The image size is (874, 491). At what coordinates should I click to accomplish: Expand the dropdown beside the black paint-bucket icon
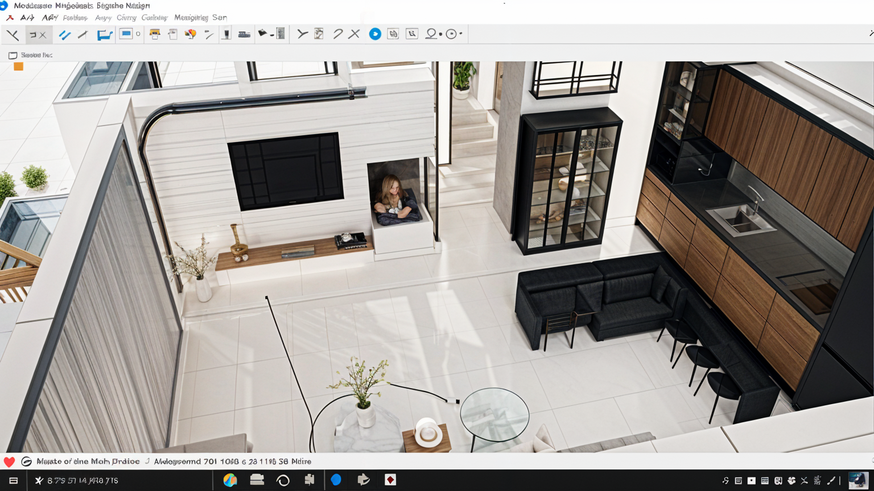[272, 35]
